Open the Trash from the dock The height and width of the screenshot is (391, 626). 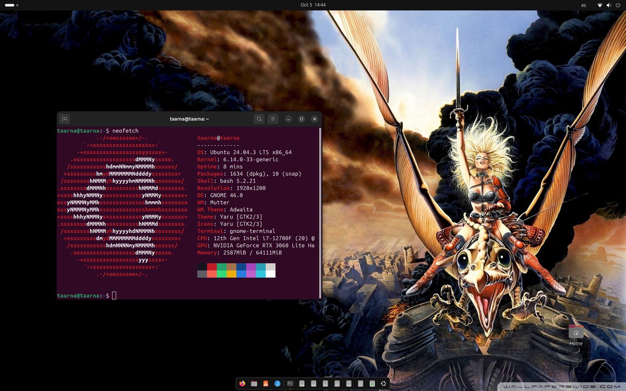(372, 384)
